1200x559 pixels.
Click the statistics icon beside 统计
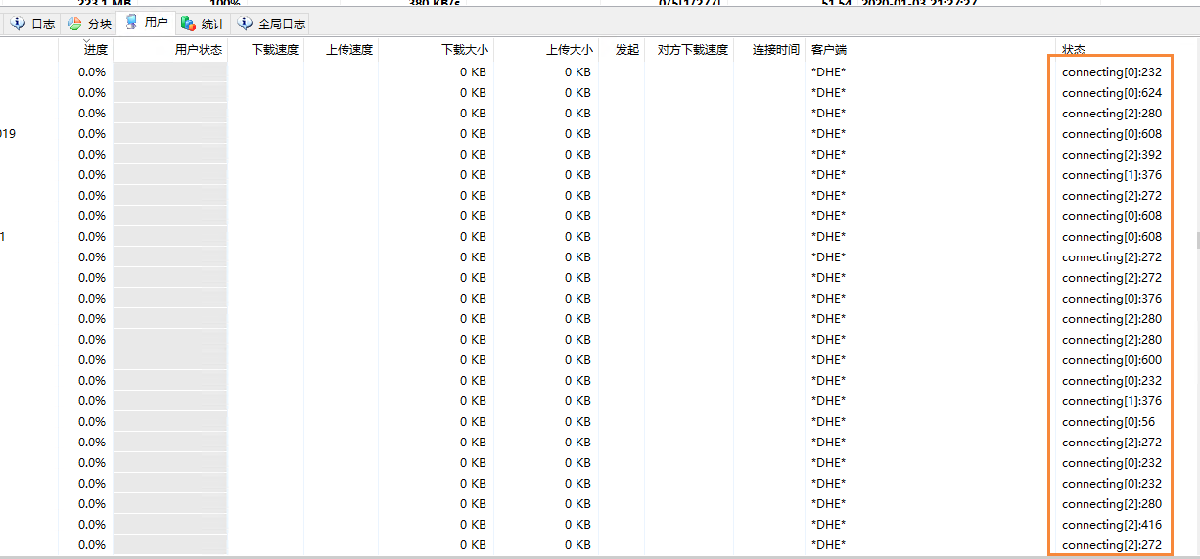188,23
